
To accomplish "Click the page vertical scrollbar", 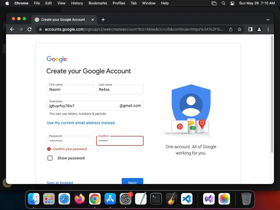I will [272, 94].
